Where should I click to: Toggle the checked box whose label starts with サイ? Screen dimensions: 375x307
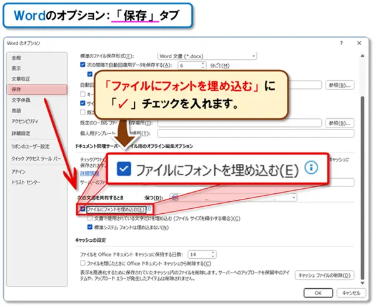coord(82,103)
